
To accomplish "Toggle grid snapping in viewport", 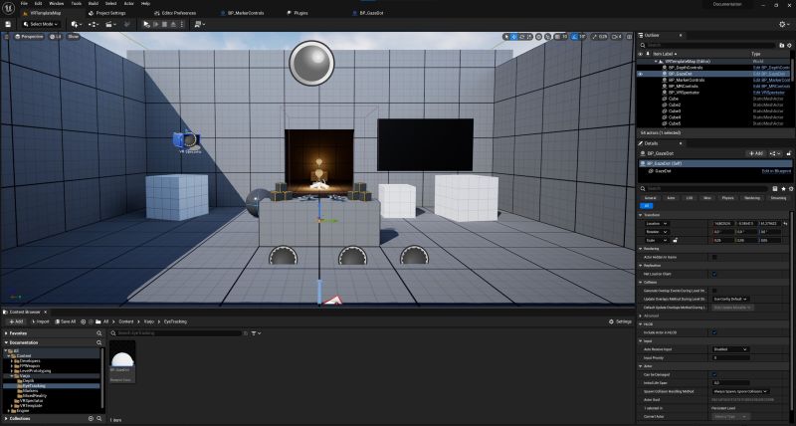I will tap(557, 37).
